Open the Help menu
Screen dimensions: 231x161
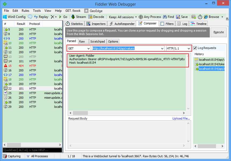coord(58,11)
